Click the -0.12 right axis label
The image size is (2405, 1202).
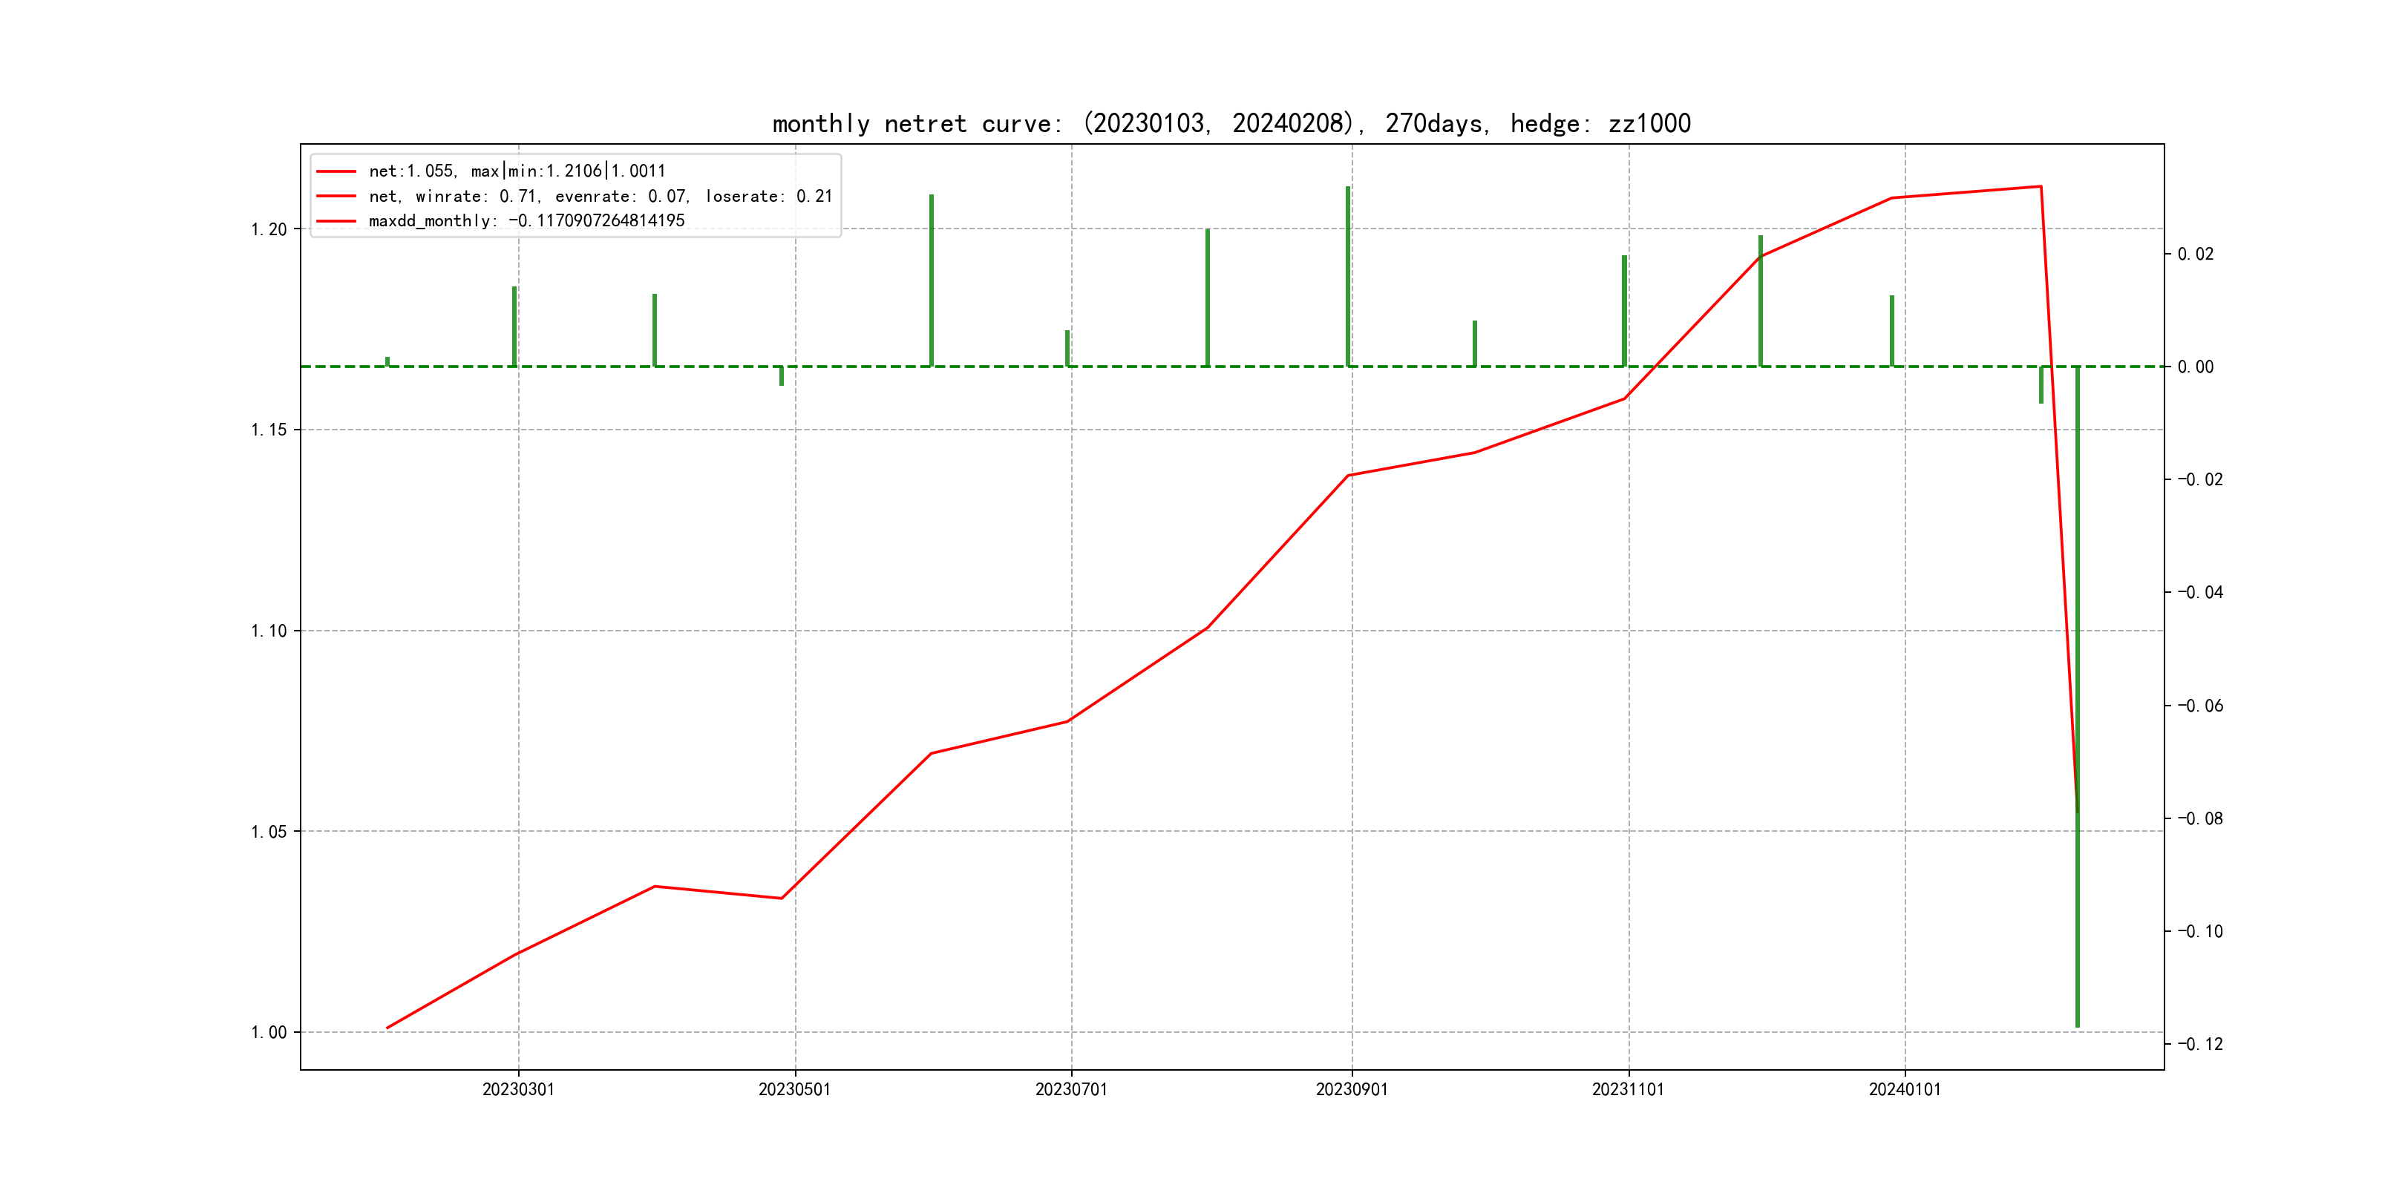(x=2201, y=1044)
